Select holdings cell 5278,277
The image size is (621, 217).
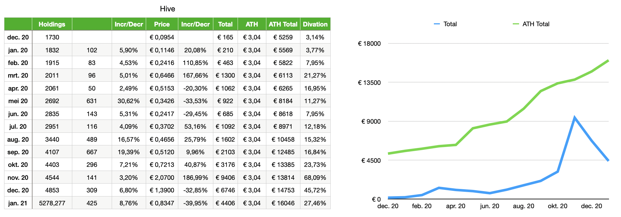click(52, 203)
